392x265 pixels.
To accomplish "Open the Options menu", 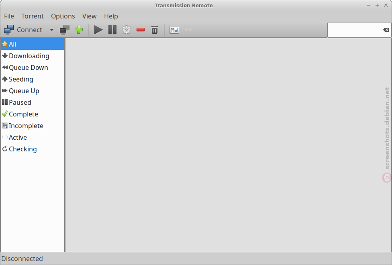I will click(63, 16).
